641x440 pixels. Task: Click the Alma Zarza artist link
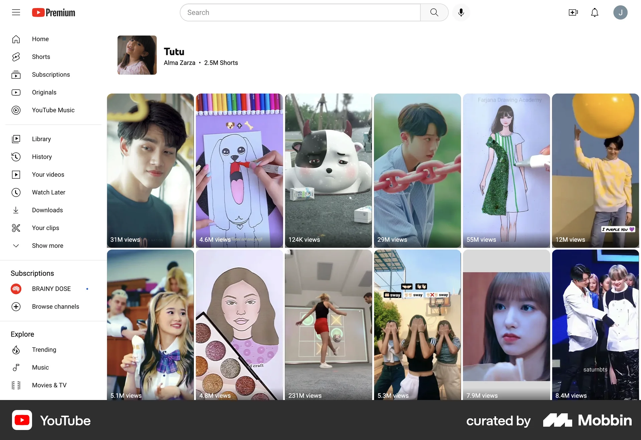(x=179, y=63)
